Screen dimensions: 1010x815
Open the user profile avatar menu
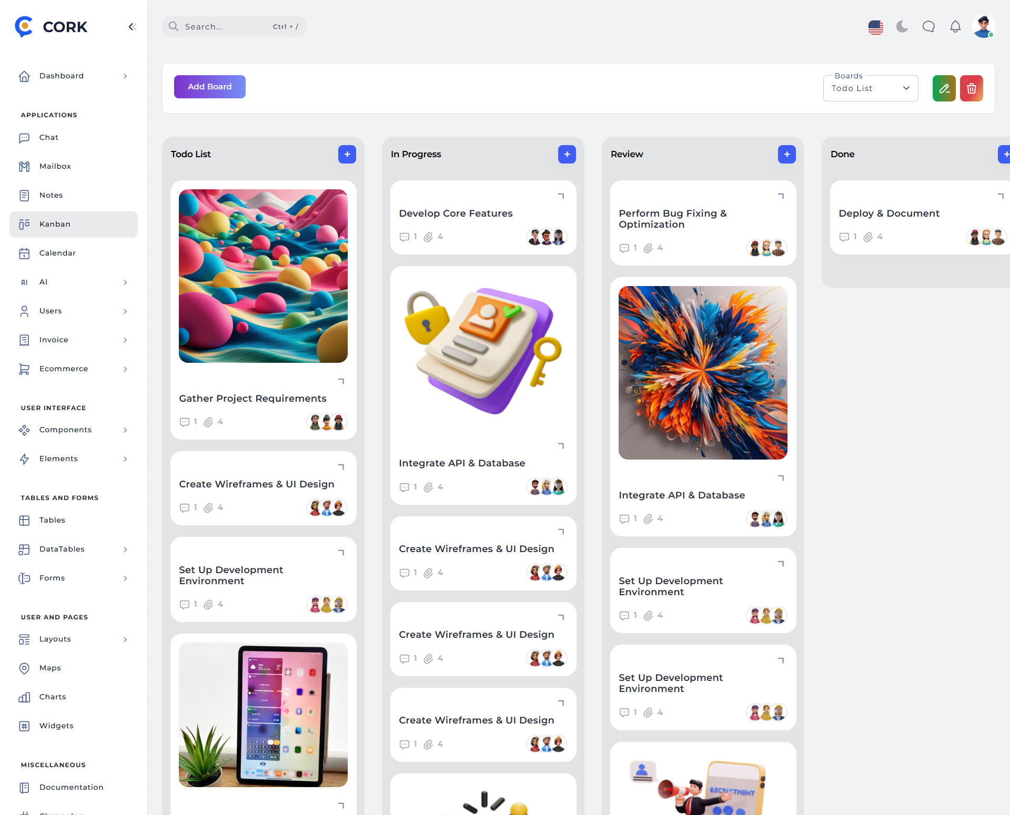[983, 26]
